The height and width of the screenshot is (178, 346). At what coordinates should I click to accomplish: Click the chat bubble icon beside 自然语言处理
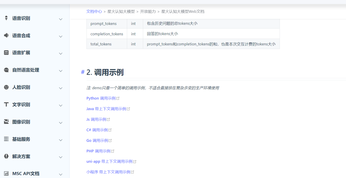(6, 70)
